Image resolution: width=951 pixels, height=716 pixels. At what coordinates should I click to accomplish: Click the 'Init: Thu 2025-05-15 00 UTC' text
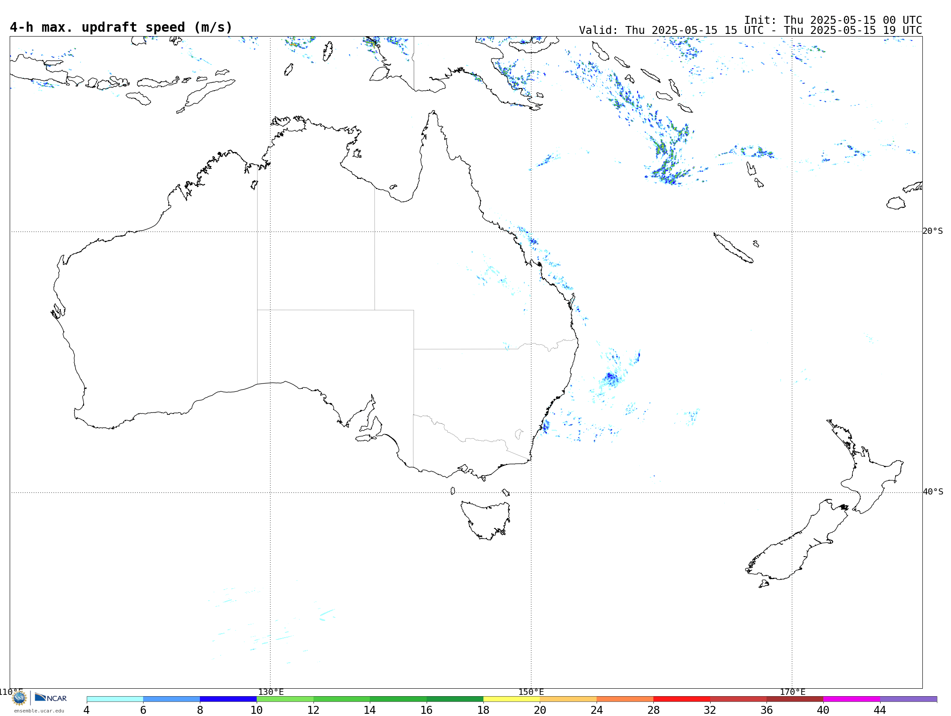pos(833,20)
